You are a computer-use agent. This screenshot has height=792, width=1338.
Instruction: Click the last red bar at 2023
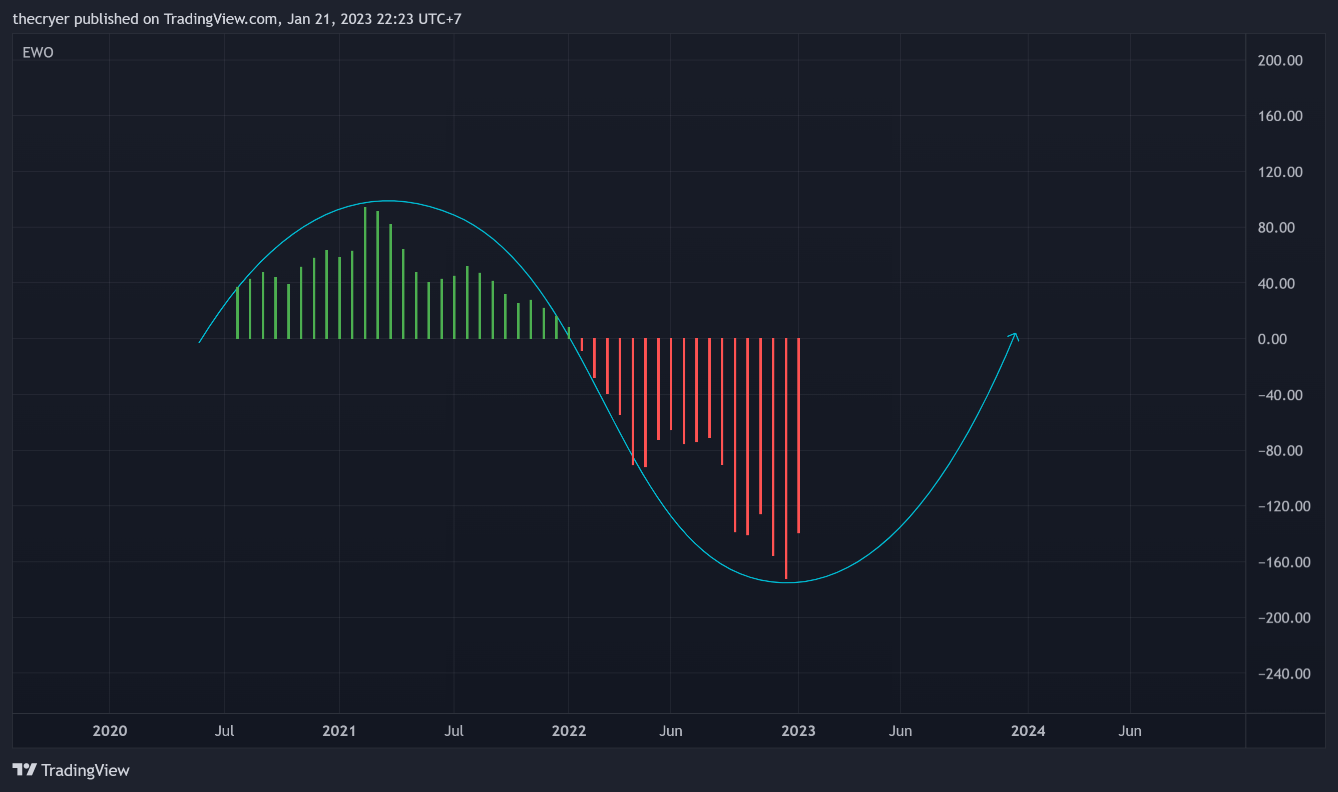click(799, 436)
